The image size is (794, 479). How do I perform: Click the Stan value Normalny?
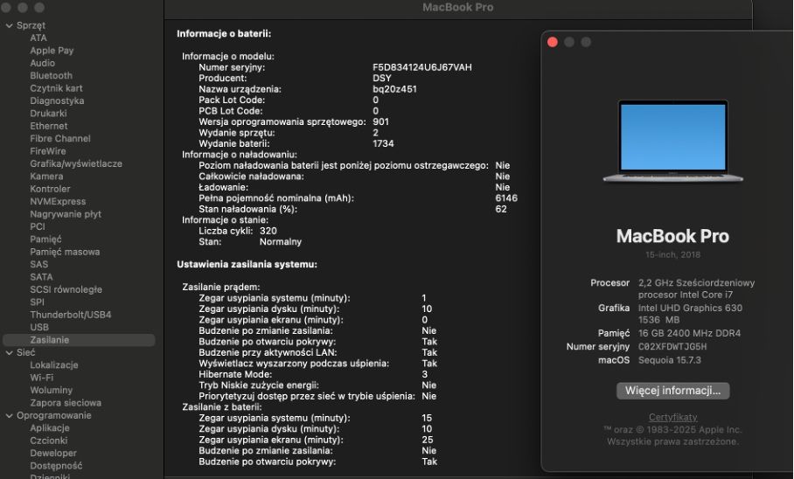[x=281, y=242]
